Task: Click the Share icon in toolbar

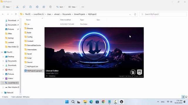Action: 44,7
